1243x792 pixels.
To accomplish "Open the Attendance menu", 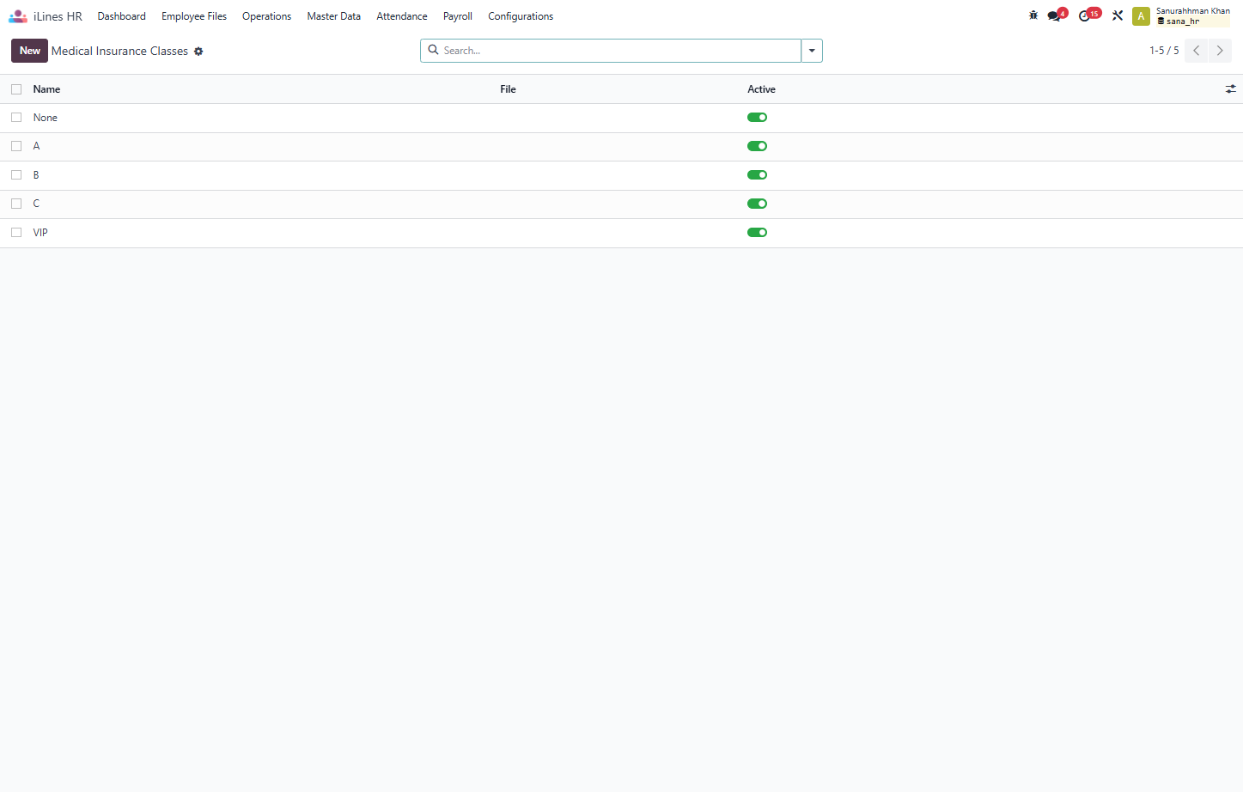I will pyautogui.click(x=401, y=16).
